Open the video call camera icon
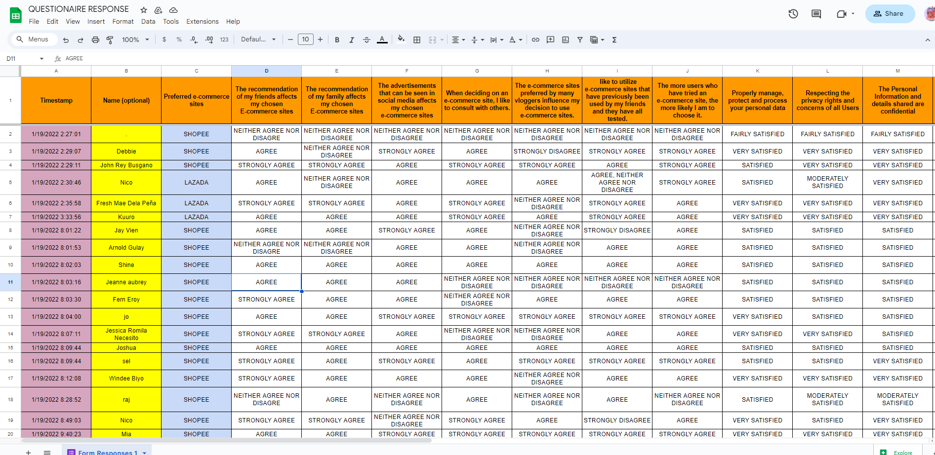Viewport: 935px width, 455px height. [x=842, y=14]
